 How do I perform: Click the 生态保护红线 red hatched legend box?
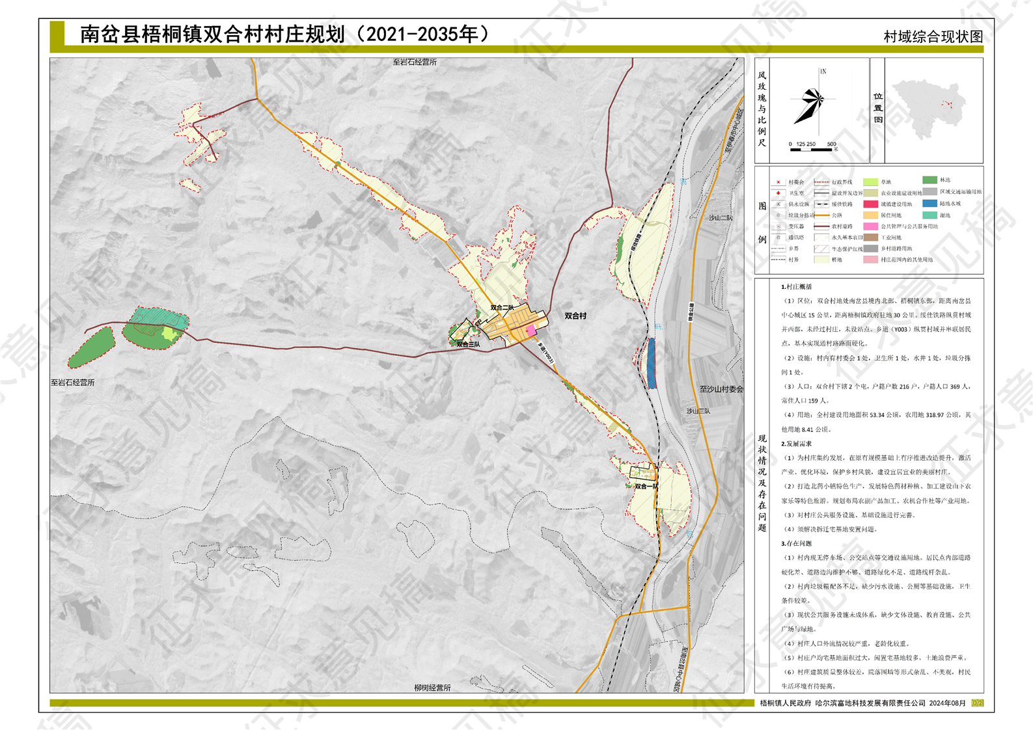(821, 249)
